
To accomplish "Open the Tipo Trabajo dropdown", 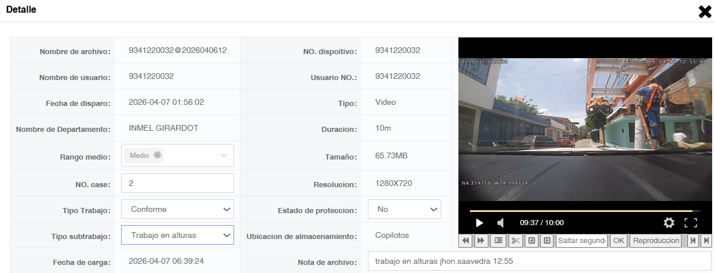I will (178, 210).
